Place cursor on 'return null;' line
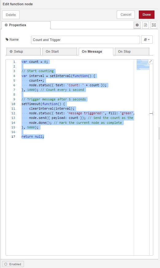 (33, 136)
